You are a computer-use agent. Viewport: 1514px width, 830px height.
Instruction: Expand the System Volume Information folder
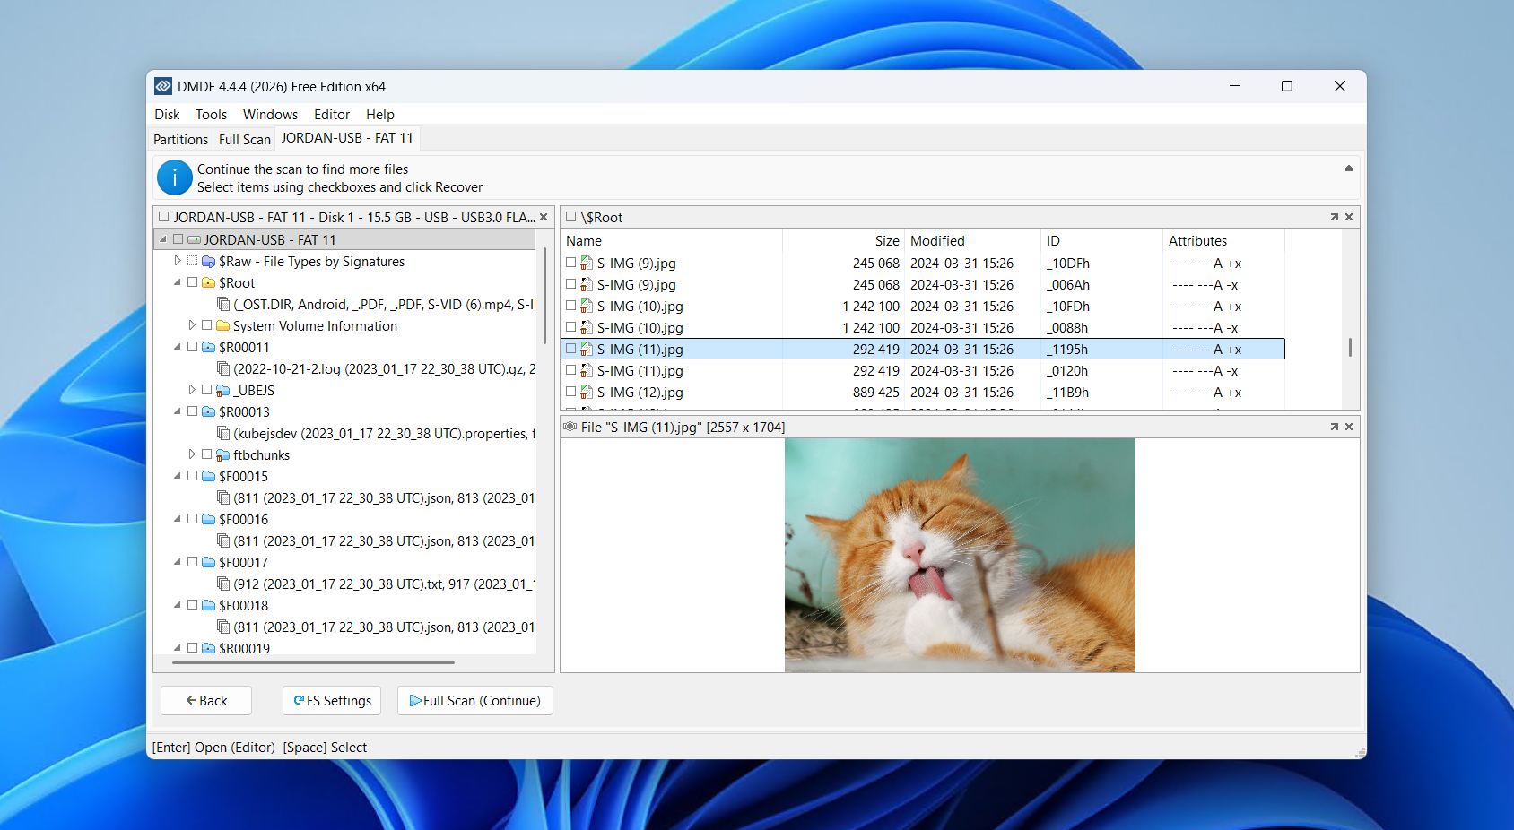191,324
